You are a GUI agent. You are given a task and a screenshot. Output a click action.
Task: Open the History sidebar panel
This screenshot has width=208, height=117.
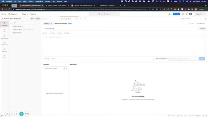tap(4, 56)
